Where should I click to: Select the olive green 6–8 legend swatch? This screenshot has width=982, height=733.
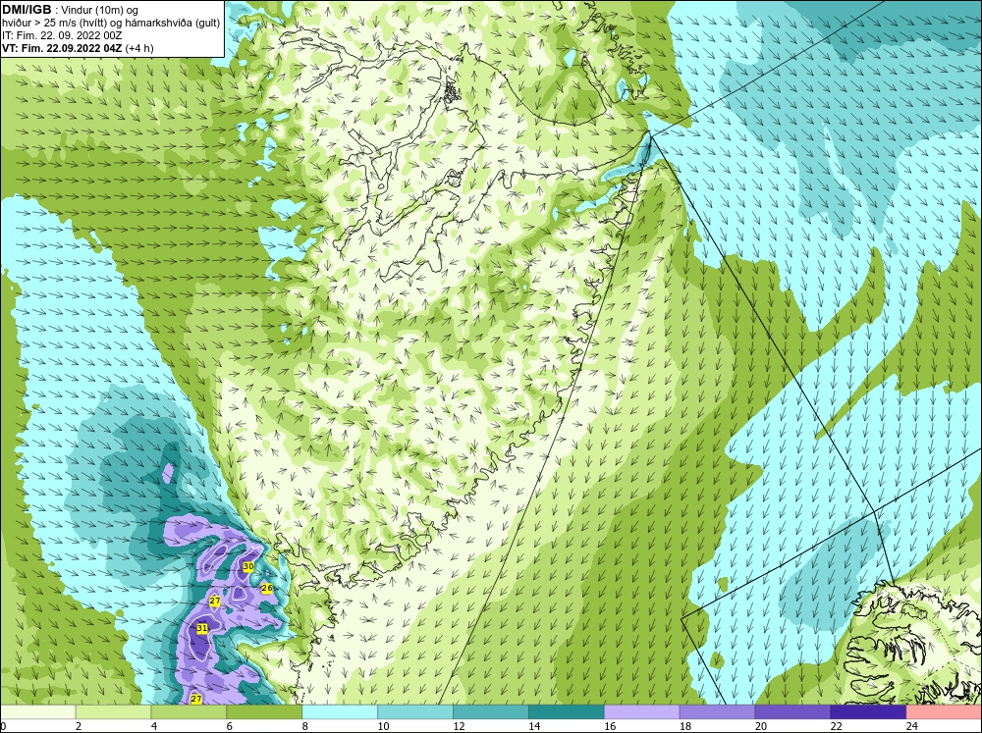point(264,712)
